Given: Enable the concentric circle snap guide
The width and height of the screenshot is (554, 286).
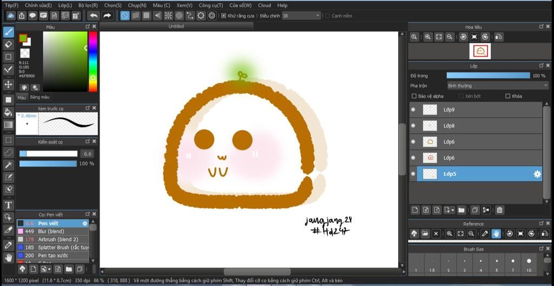Looking at the screenshot, I should [x=179, y=16].
